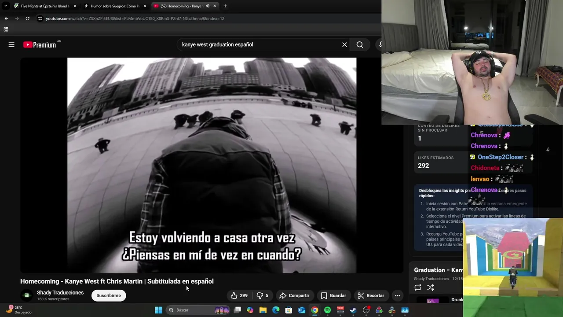Viewport: 563px width, 317px height.
Task: Share the video via Compartir
Action: tap(294, 295)
